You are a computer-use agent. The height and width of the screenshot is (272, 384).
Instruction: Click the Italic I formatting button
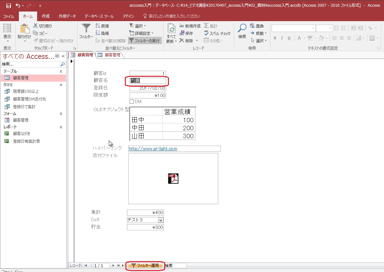click(282, 38)
